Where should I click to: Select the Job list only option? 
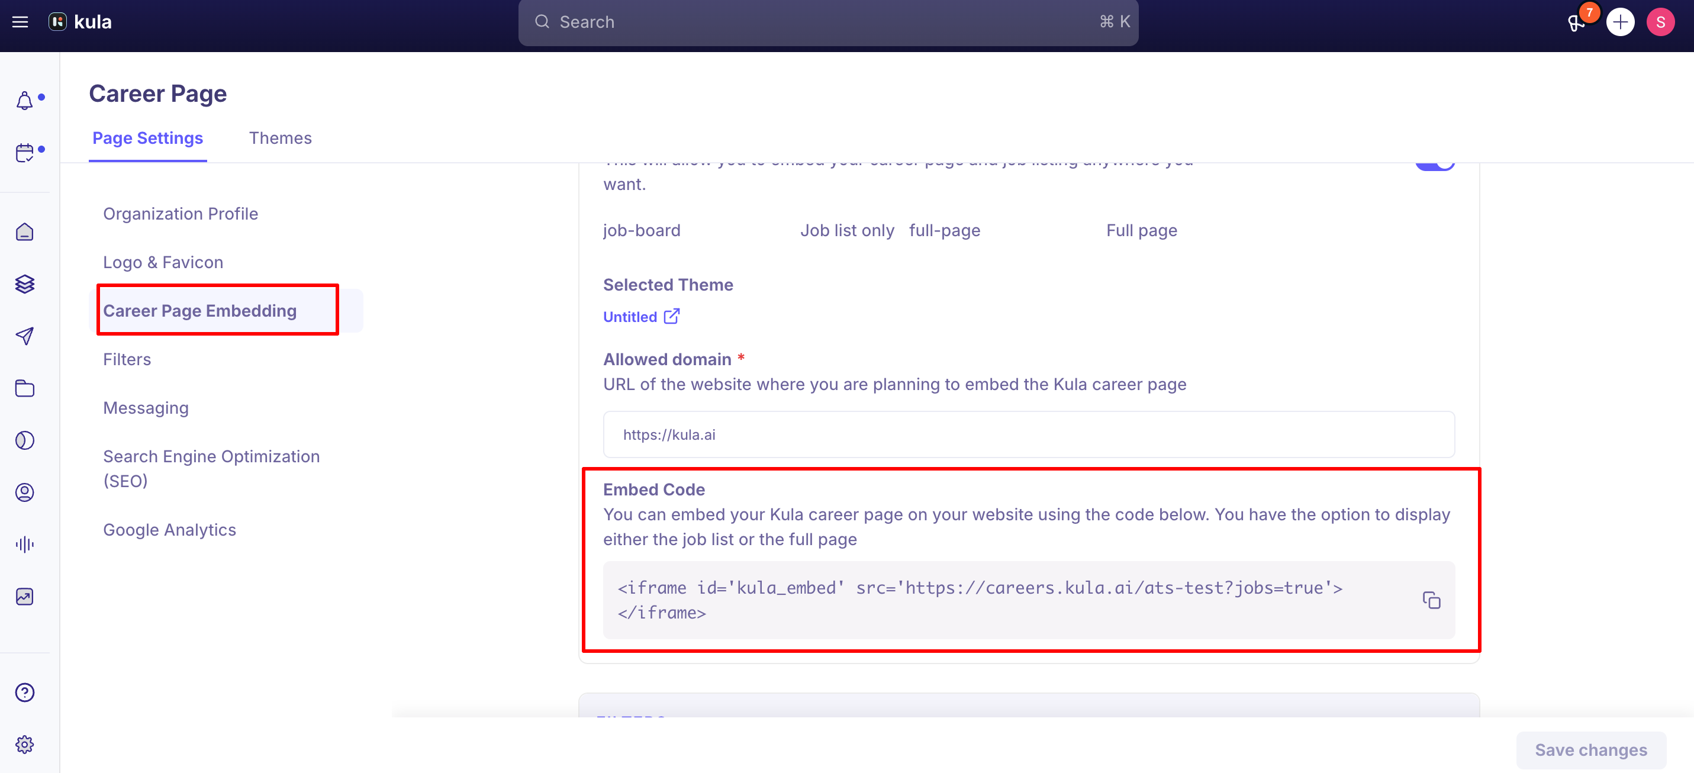pos(847,230)
